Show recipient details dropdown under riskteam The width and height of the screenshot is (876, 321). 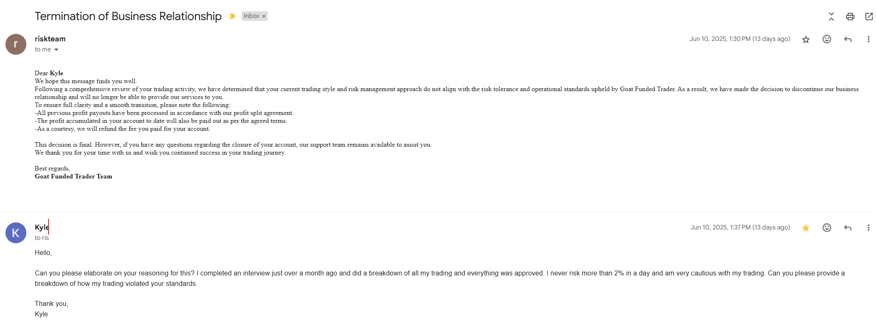[56, 50]
